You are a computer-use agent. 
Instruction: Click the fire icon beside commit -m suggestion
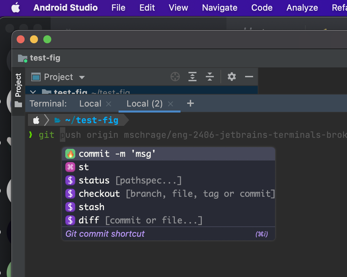tap(70, 153)
